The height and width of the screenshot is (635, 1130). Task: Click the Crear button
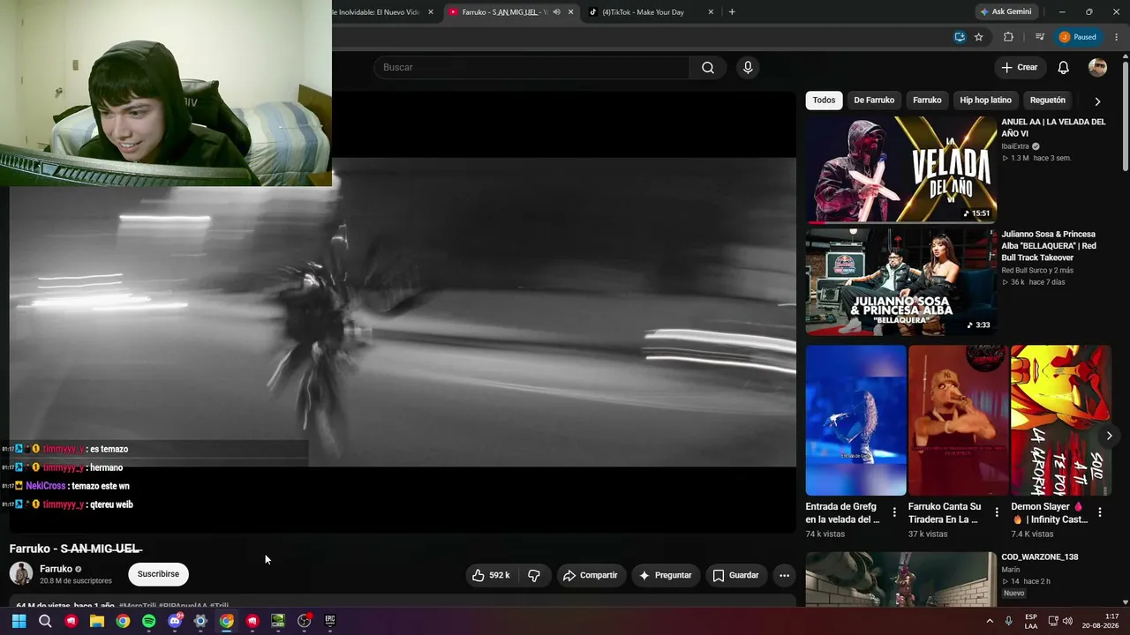(1020, 68)
